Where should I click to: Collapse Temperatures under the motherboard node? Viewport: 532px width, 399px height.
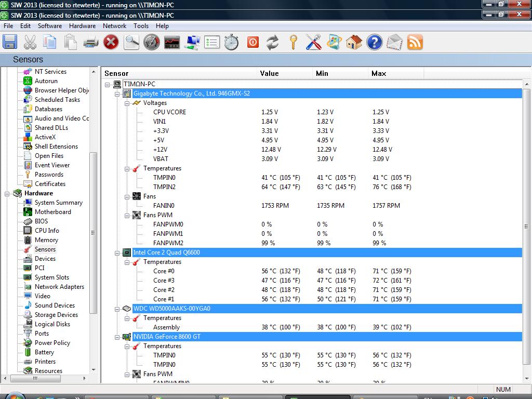pyautogui.click(x=127, y=169)
